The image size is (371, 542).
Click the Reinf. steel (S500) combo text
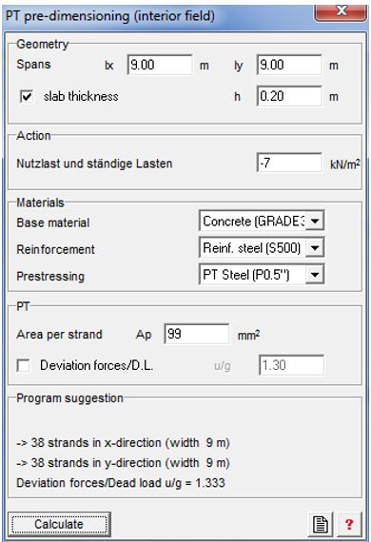[x=252, y=248]
